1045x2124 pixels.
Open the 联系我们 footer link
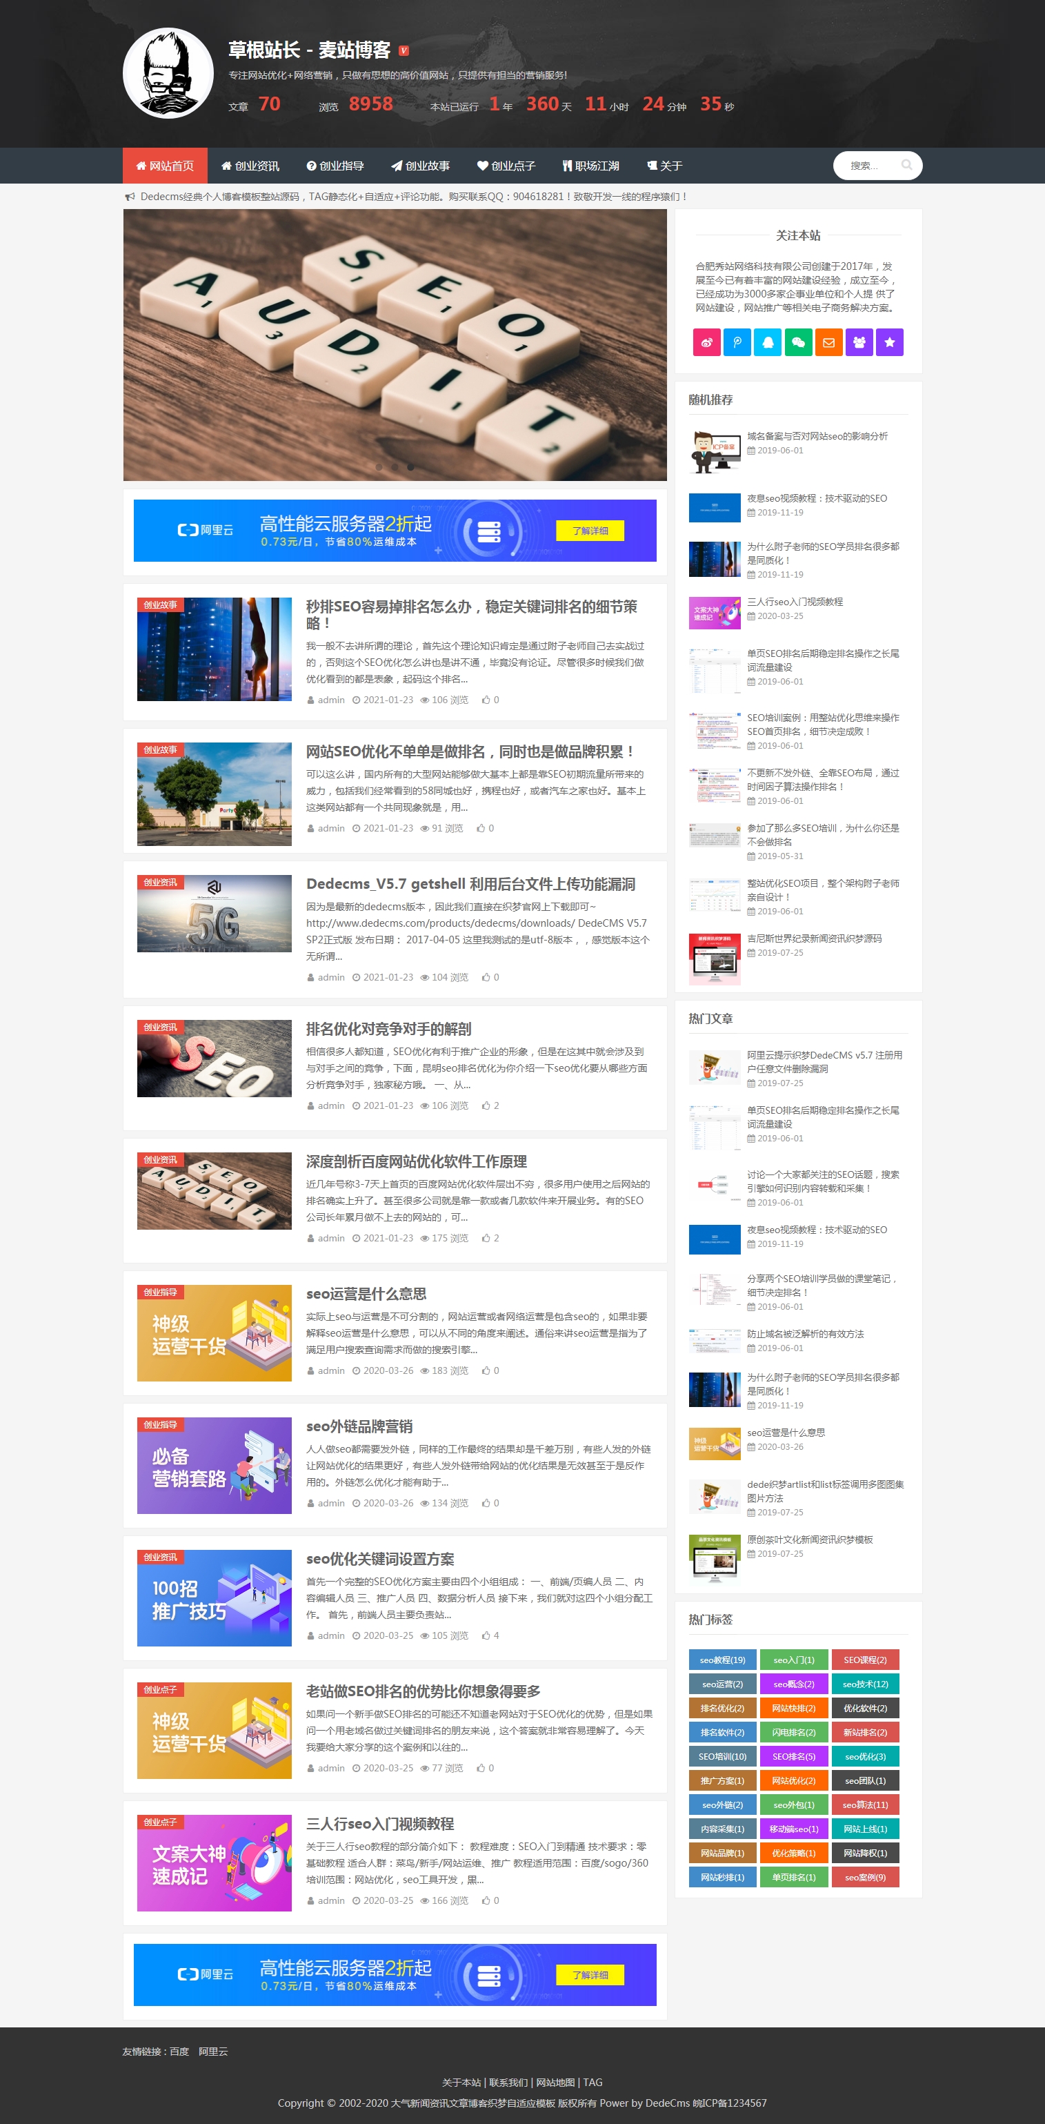coord(508,2082)
